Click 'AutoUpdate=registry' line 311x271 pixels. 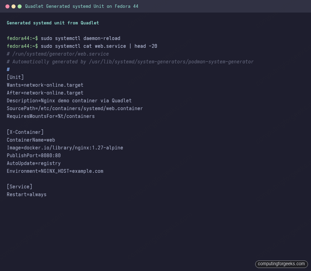(x=34, y=163)
